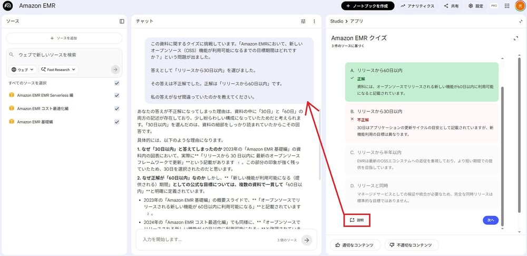The image size is (527, 256).
Task: Collapse the sources panel with sidebar icon
Action: [x=122, y=21]
